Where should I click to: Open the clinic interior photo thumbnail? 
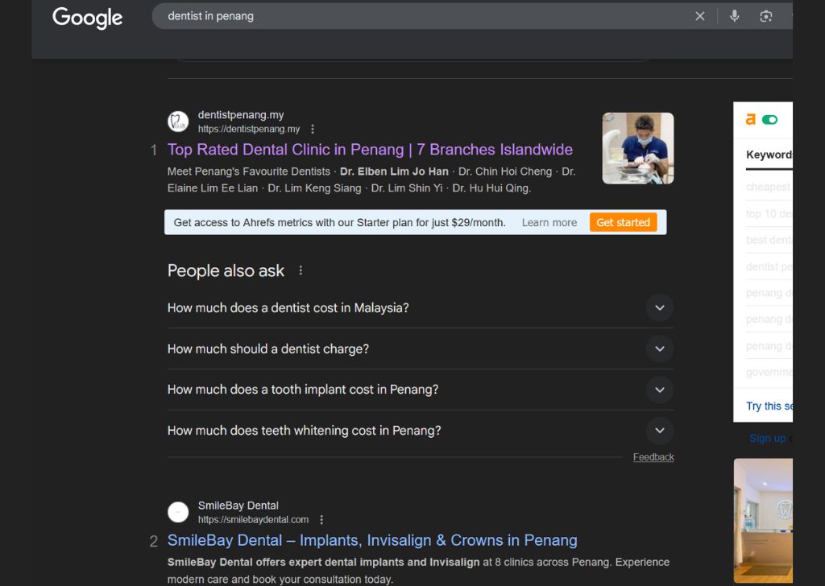763,520
